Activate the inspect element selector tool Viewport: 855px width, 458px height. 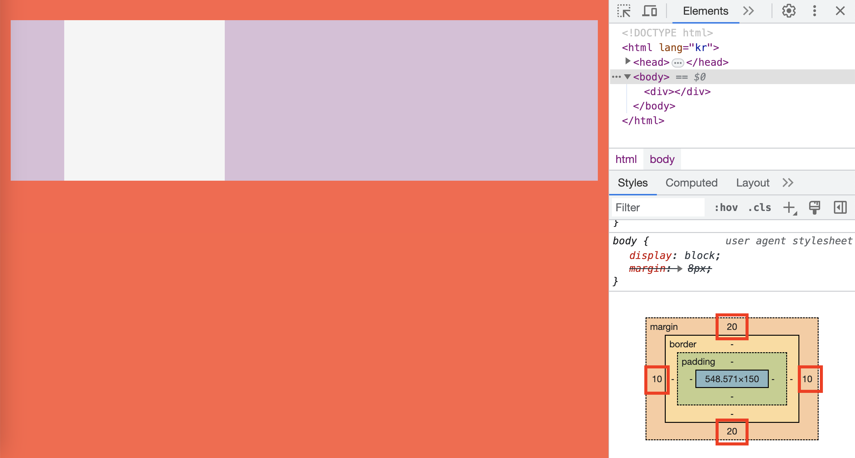624,11
